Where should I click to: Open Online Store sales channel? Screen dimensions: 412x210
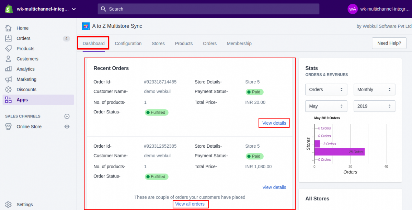click(x=29, y=126)
